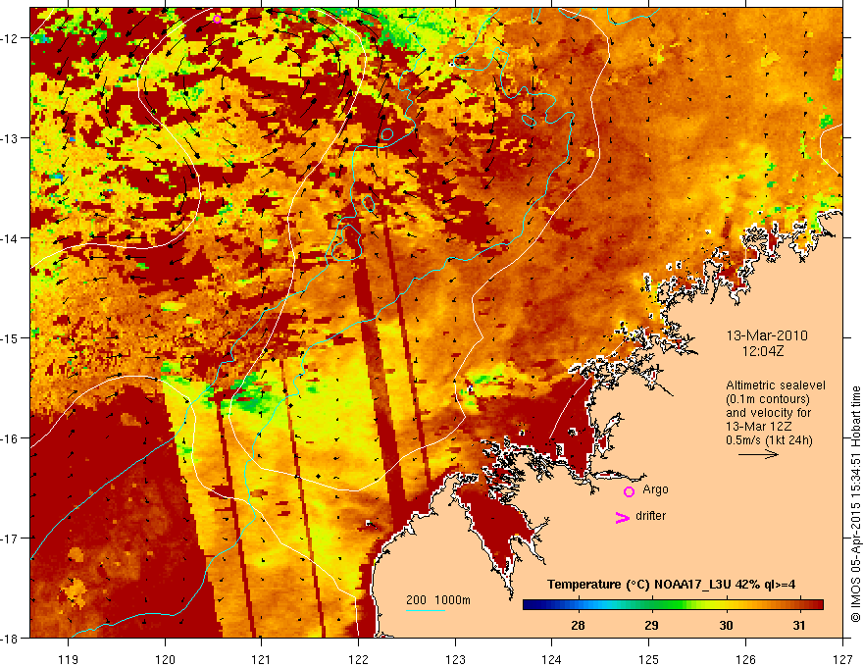Image resolution: width=863 pixels, height=667 pixels.
Task: Click the latitude label -17
Action: point(10,538)
